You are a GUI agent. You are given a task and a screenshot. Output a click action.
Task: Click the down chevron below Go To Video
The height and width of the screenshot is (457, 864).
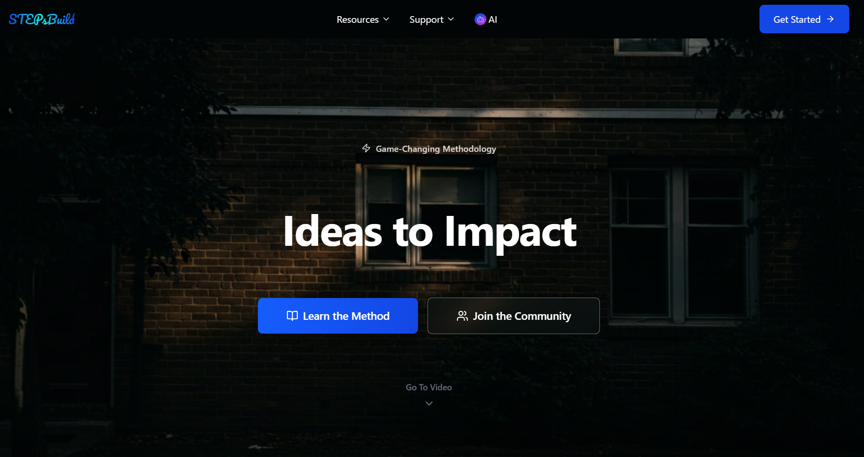(429, 403)
